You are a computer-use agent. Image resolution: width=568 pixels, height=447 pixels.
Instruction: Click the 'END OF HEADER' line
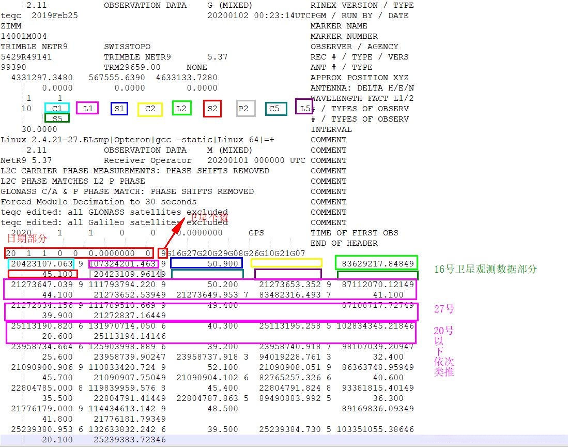pos(344,243)
